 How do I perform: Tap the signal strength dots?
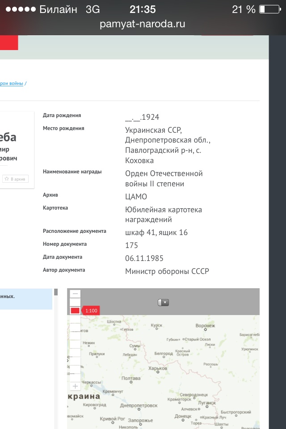20,9
